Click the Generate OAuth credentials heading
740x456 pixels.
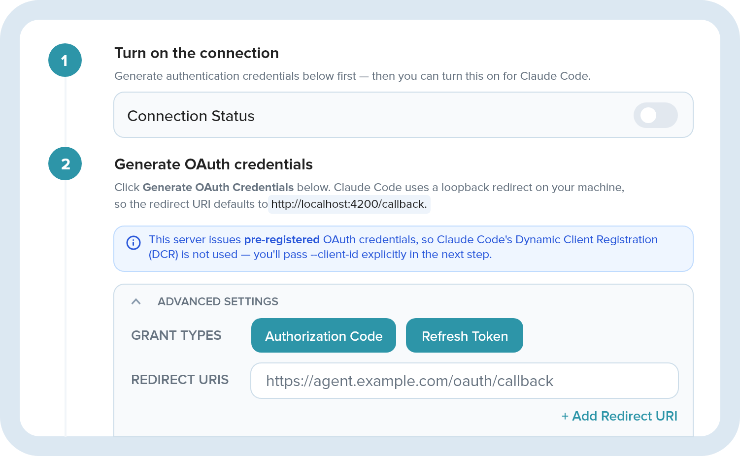pos(213,164)
